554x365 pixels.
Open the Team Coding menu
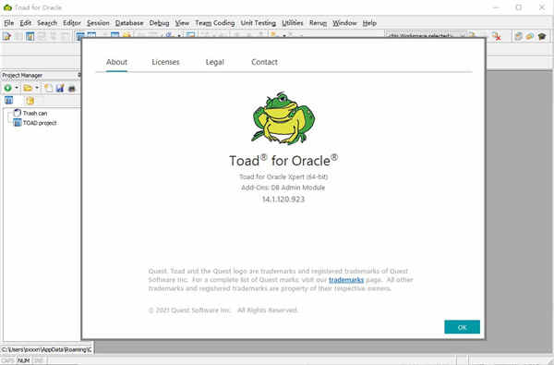[215, 23]
